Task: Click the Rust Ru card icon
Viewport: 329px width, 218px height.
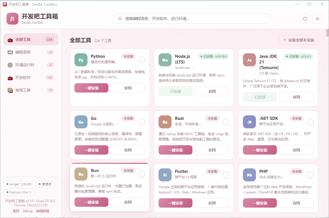Action: coord(165,122)
